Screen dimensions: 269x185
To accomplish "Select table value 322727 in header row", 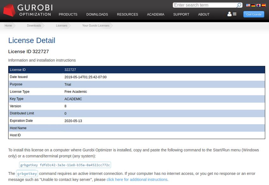I will coord(70,70).
